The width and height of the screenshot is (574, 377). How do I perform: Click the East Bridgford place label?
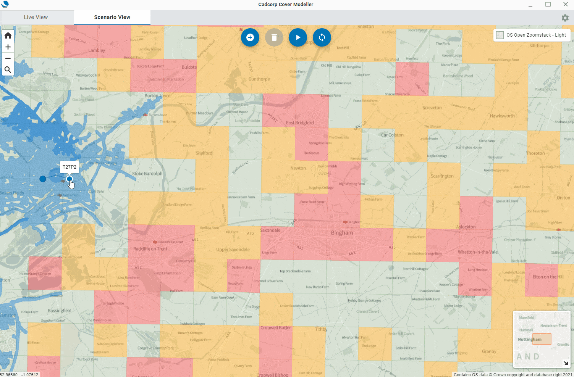click(300, 123)
